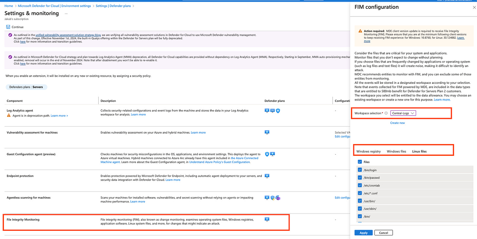Screen dimensions: 477x239
Task: Click Learn more in Agentless scanning description
Action: point(138,202)
